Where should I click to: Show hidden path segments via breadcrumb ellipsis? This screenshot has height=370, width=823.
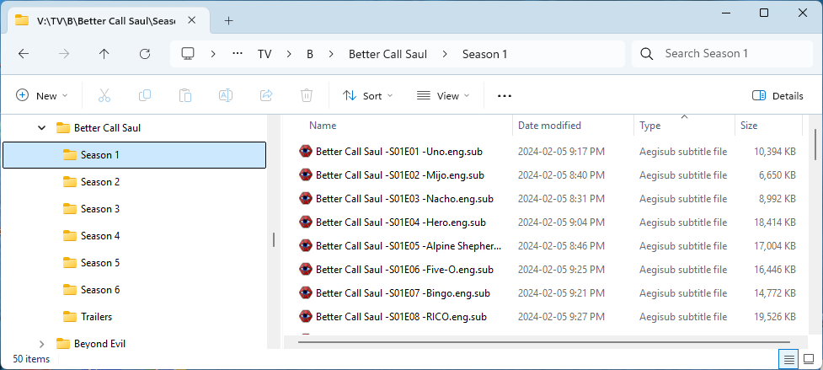[238, 54]
